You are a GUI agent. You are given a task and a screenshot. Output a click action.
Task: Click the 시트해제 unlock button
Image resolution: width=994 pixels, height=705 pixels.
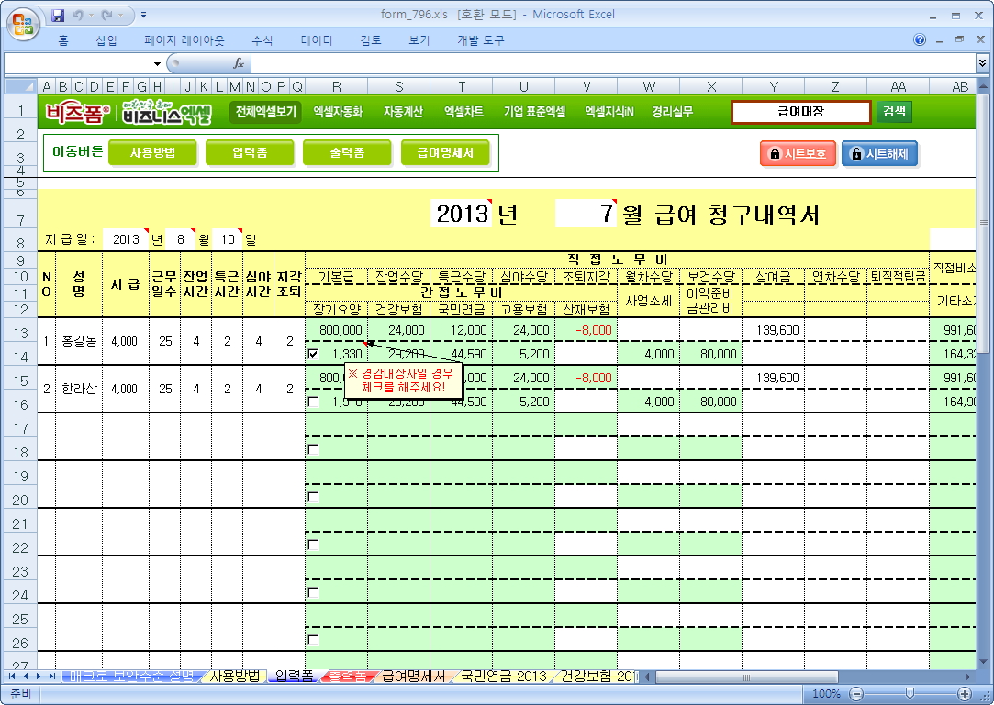tap(880, 154)
